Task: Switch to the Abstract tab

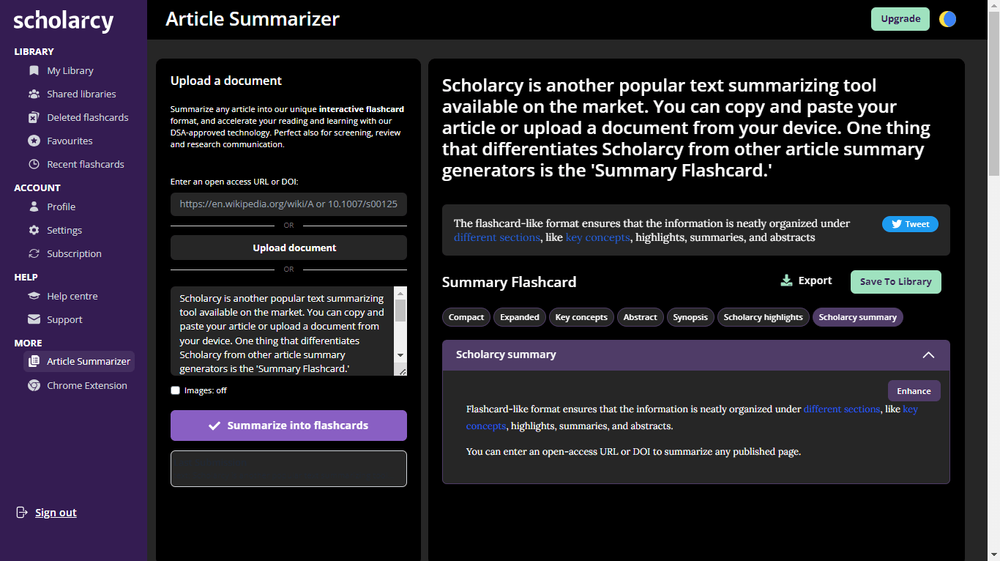Action: (641, 317)
